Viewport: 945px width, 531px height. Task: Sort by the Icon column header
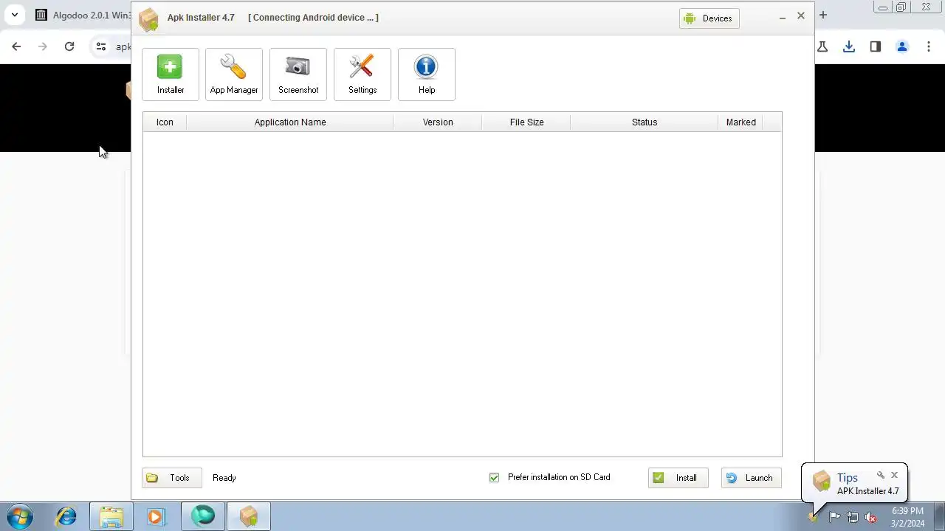pyautogui.click(x=165, y=122)
